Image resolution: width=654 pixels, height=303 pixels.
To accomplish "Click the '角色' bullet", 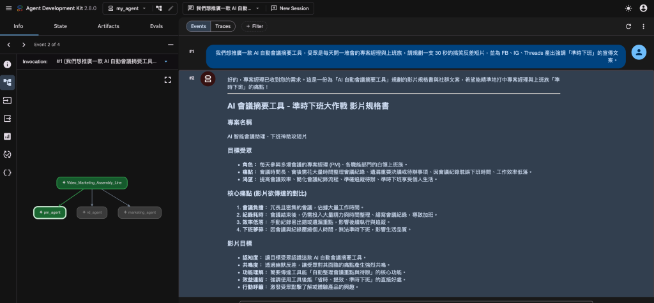I will pos(325,165).
